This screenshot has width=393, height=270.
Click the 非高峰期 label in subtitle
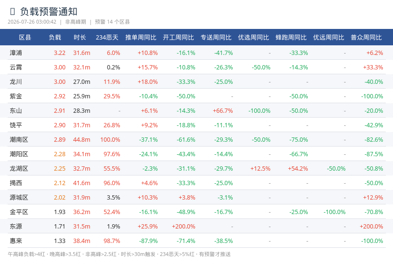click(x=76, y=22)
